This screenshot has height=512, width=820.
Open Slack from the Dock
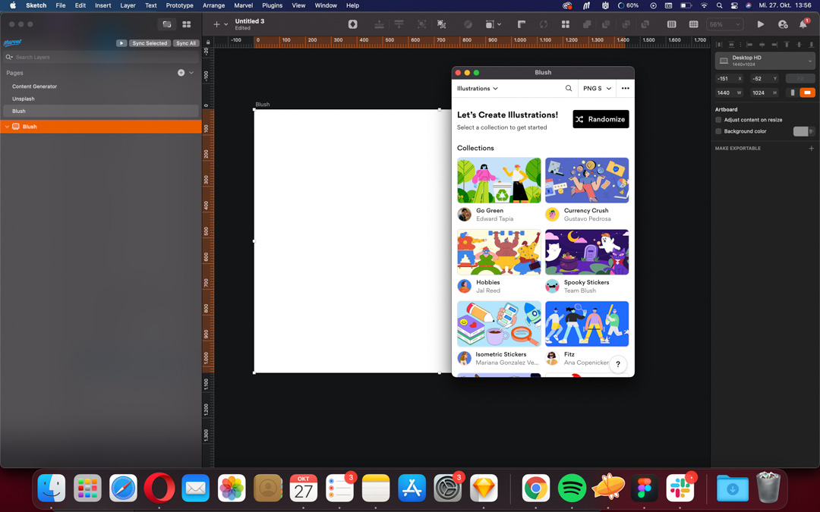(680, 488)
